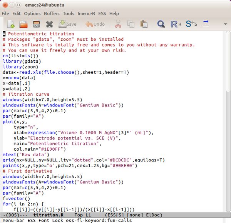Click the Paste clipboard icon
Image resolution: width=231 pixels, height=223 pixels.
pos(144,24)
